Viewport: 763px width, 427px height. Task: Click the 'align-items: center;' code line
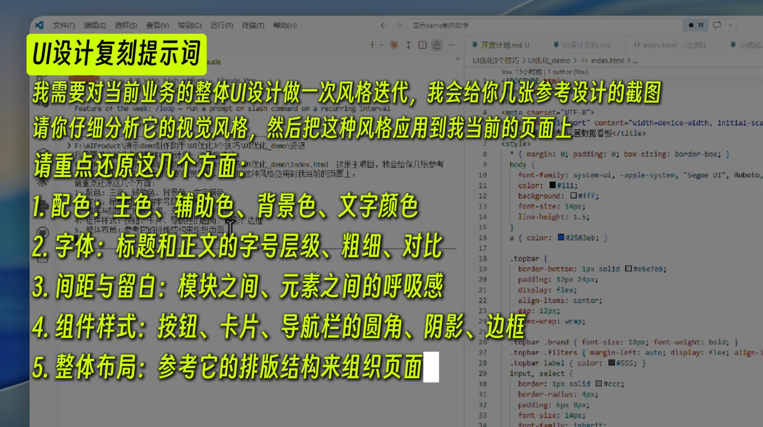560,300
